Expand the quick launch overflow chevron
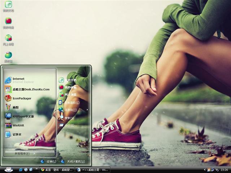 point(36,169)
